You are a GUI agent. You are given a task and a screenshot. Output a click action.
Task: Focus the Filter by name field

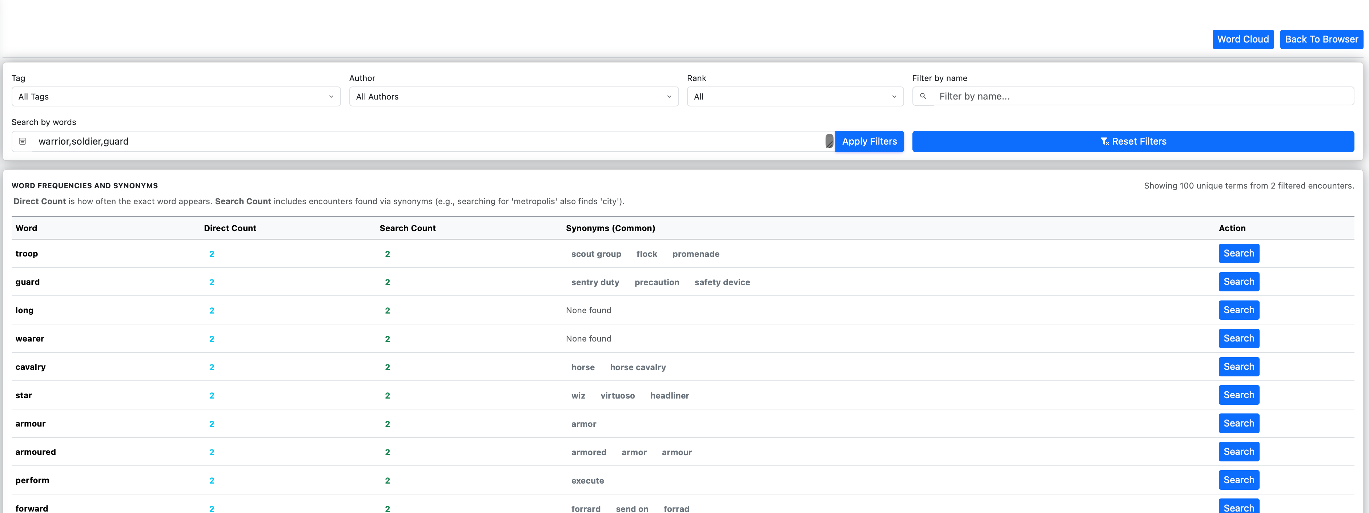click(1143, 96)
